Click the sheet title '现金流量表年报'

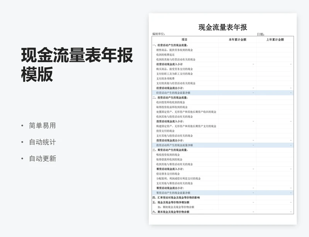[x=223, y=27]
